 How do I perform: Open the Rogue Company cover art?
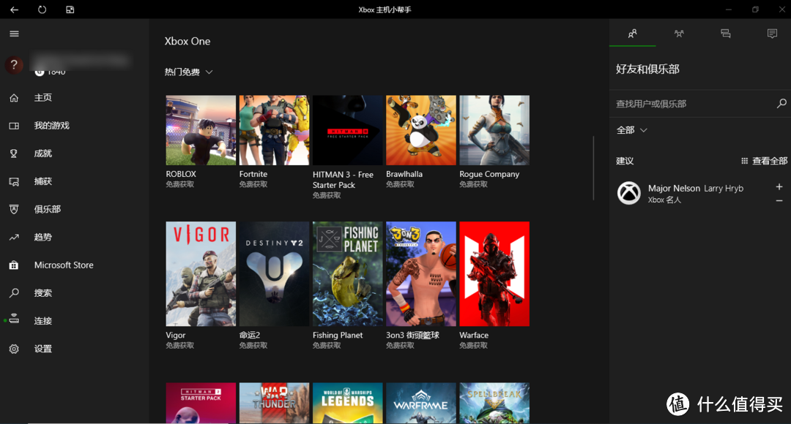point(494,130)
